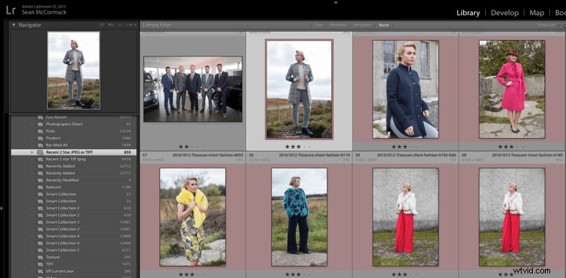Select the grey plaid coat thumbnail in grid

(299, 89)
